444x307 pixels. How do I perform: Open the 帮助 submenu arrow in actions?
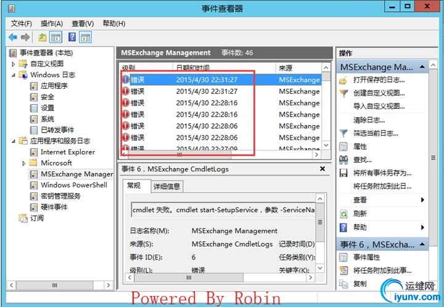coord(422,227)
